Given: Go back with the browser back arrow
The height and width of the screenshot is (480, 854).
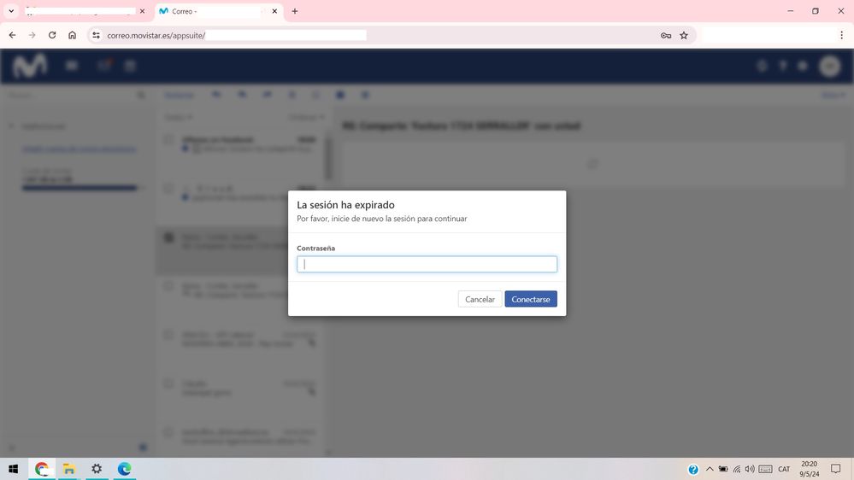Looking at the screenshot, I should click(x=12, y=35).
